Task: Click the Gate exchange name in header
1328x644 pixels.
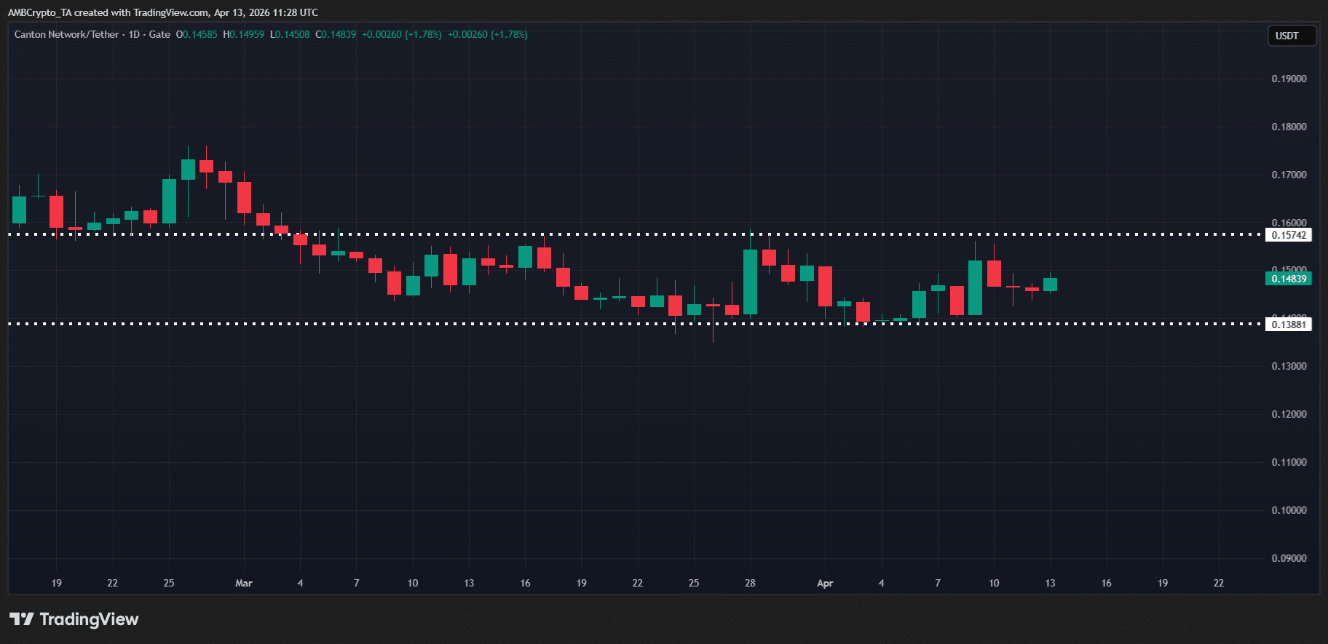Action: (159, 34)
